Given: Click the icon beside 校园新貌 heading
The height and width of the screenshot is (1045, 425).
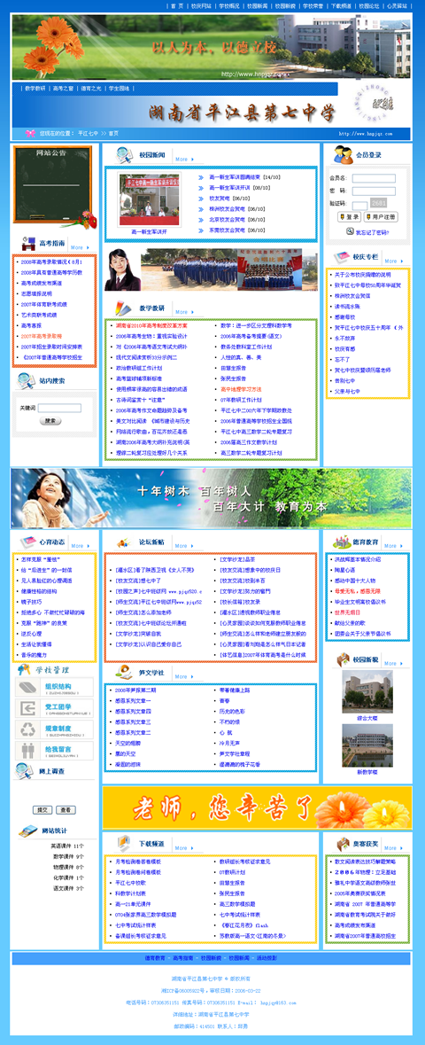Looking at the screenshot, I should pos(343,659).
